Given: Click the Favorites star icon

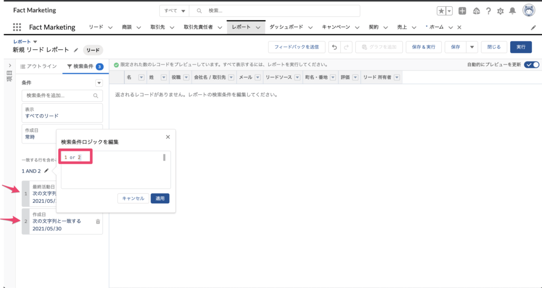Looking at the screenshot, I should [441, 11].
